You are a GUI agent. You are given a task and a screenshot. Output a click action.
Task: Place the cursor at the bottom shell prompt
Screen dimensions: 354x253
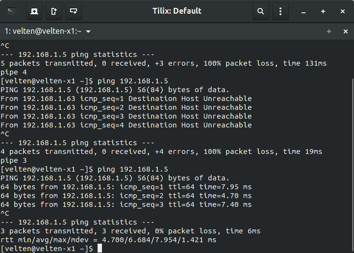[100, 249]
